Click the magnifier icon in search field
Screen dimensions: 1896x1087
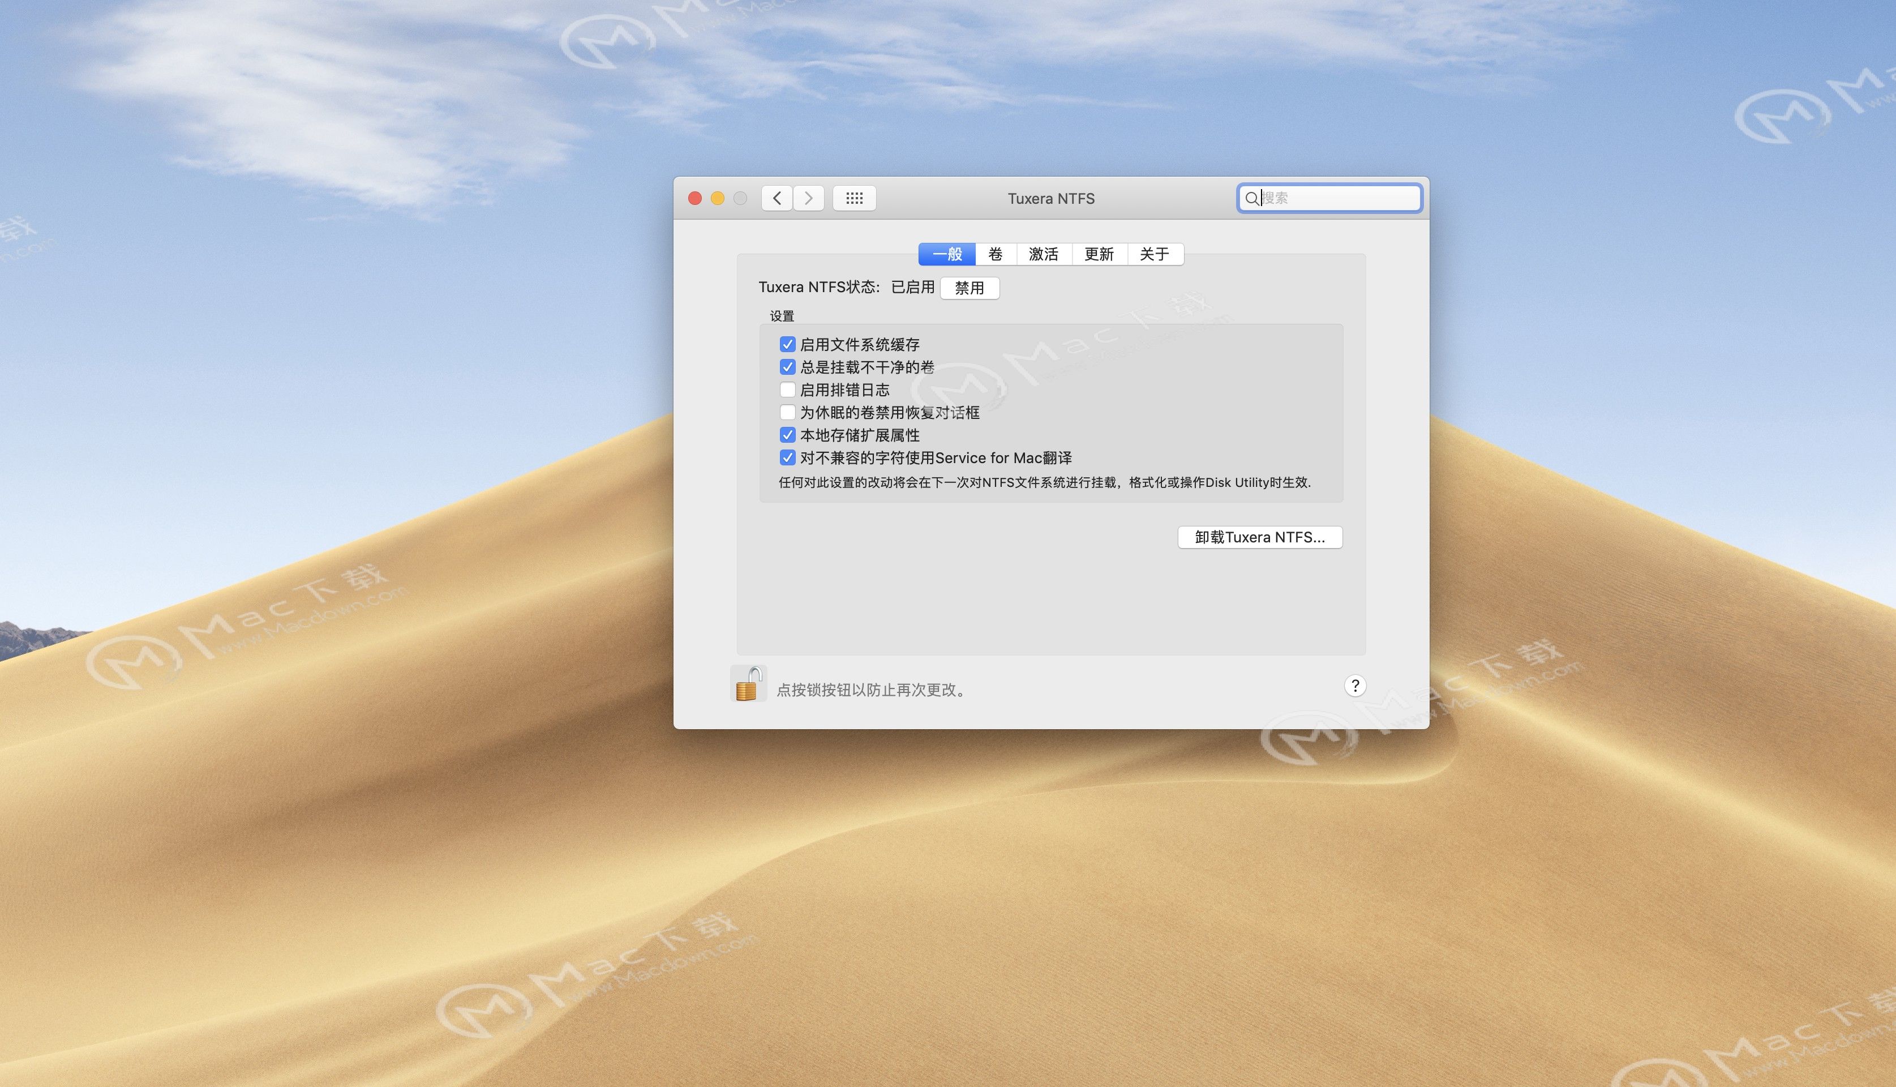[x=1252, y=198]
